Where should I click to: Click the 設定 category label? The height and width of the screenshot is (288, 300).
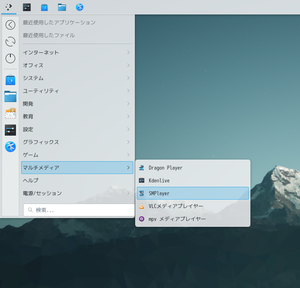[x=28, y=129]
